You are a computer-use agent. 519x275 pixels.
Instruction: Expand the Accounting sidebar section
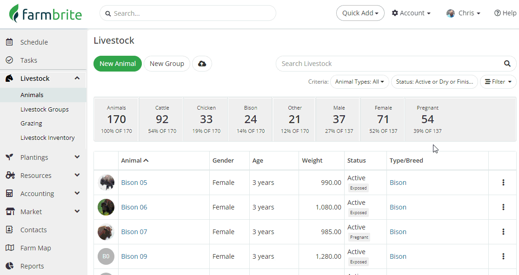77,193
